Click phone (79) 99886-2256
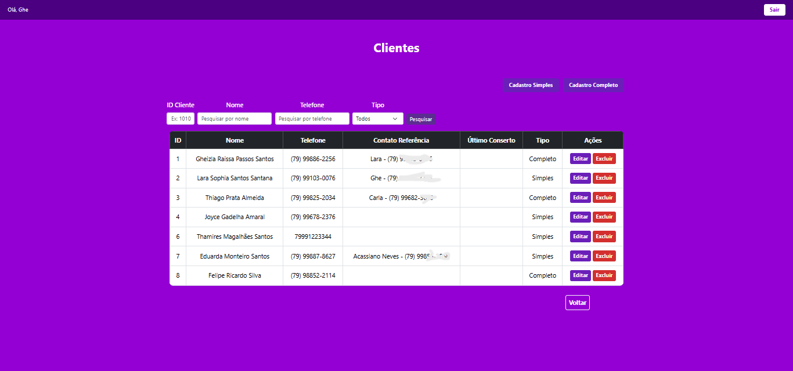 point(313,159)
